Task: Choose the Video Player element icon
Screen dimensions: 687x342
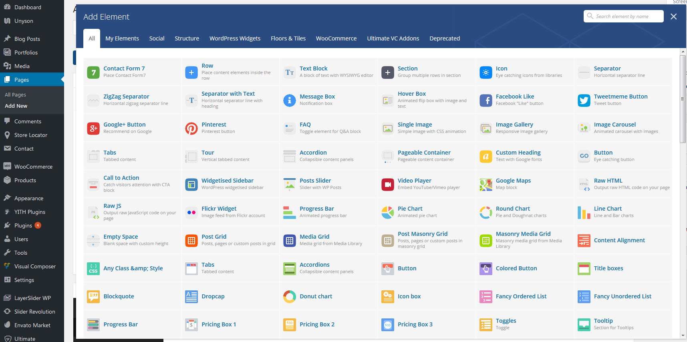Action: pos(387,185)
